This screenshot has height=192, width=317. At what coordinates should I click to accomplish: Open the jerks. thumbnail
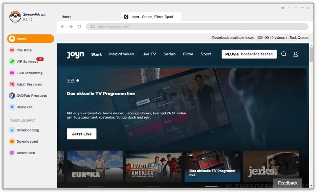point(271,166)
